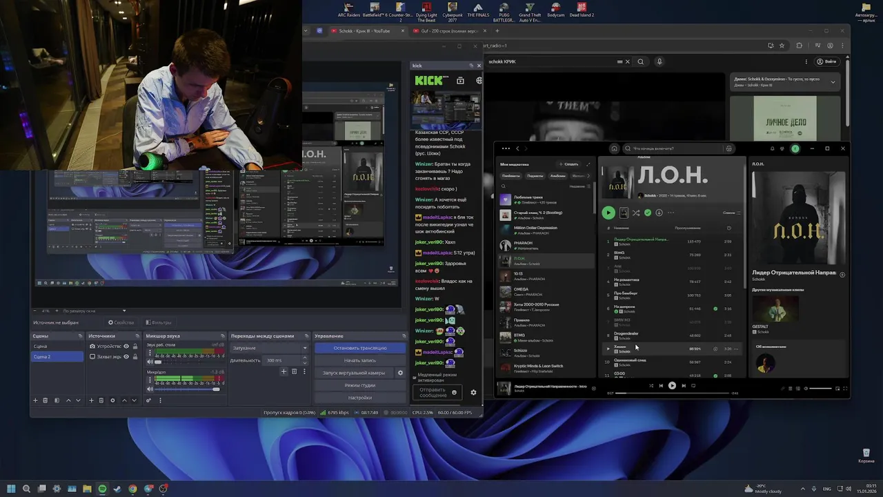Open emoji picker in Kick chat
The height and width of the screenshot is (497, 883).
(454, 392)
